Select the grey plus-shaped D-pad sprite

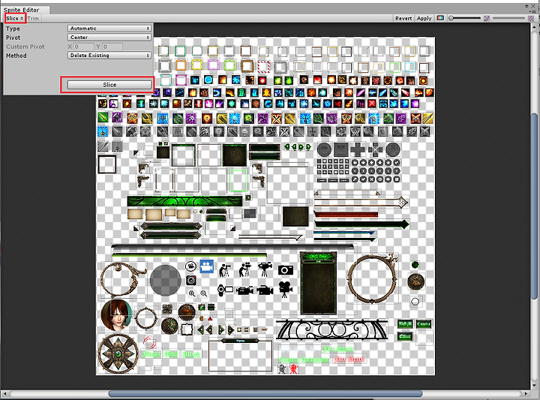(358, 149)
